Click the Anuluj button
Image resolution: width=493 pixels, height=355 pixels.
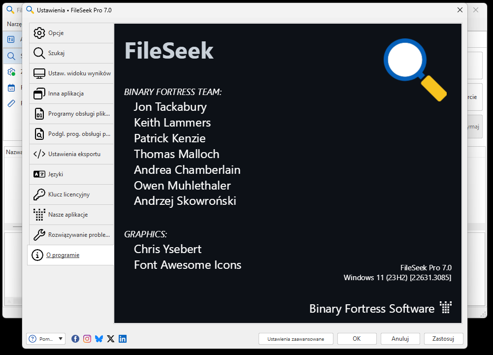(400, 339)
